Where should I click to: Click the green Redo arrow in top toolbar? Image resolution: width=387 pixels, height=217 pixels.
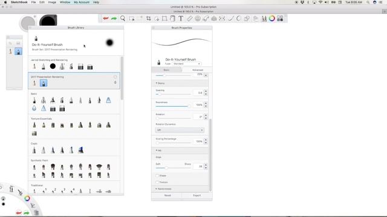(114, 19)
